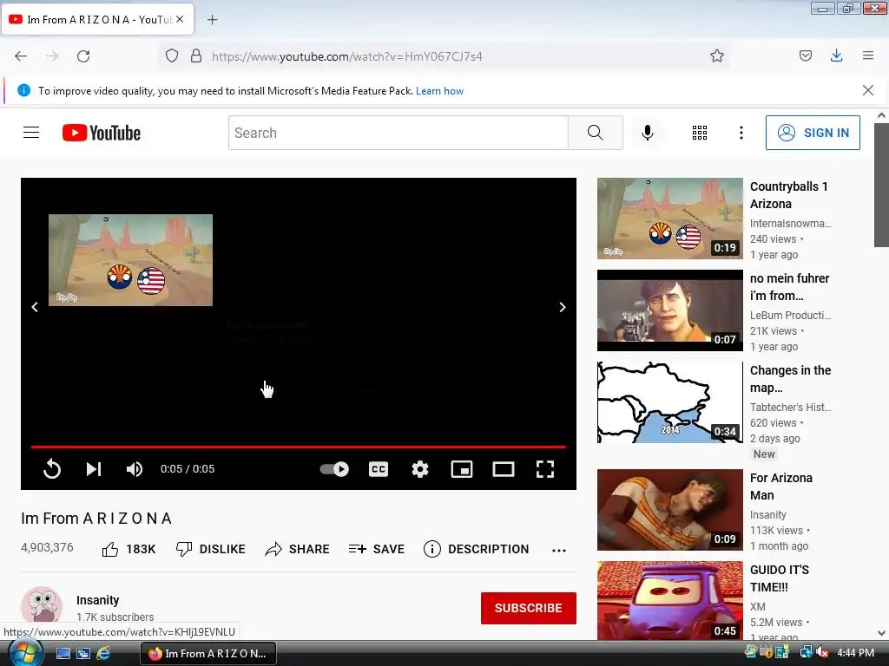This screenshot has width=889, height=666.
Task: Like the video with 183K thumbs up
Action: pyautogui.click(x=128, y=549)
